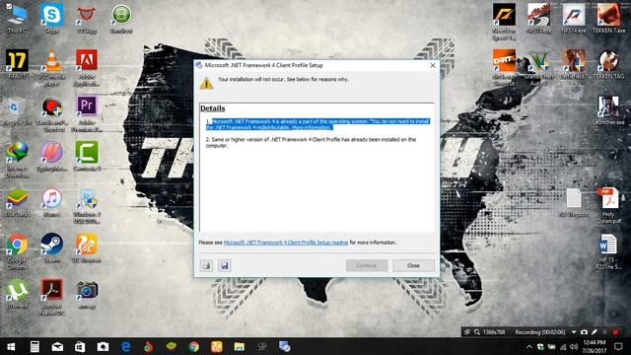The width and height of the screenshot is (631, 355).
Task: Close the .NET Framework setup window via X
Action: 433,65
